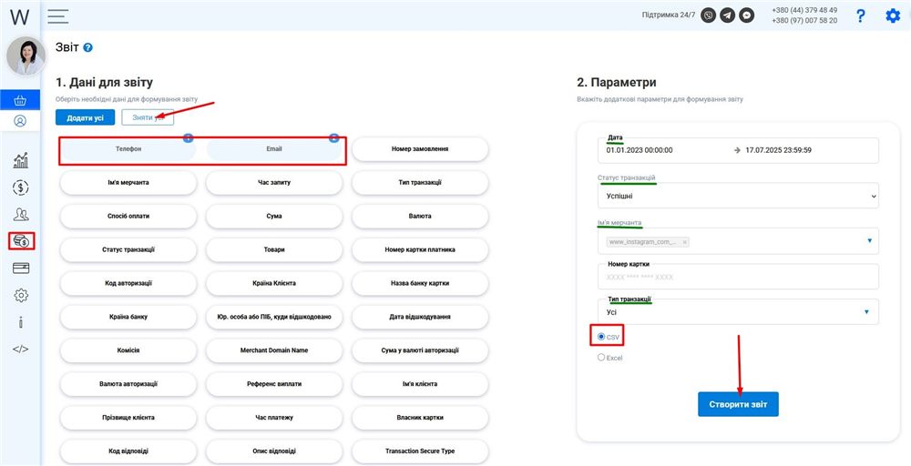Screen dimensions: 911x466
Task: Click Додати усі button
Action: (x=86, y=117)
